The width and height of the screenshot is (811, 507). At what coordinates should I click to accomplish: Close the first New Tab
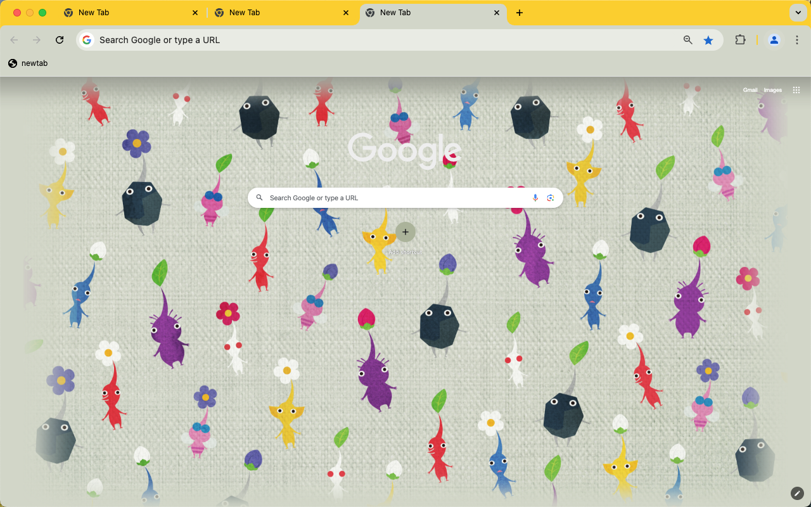(195, 13)
